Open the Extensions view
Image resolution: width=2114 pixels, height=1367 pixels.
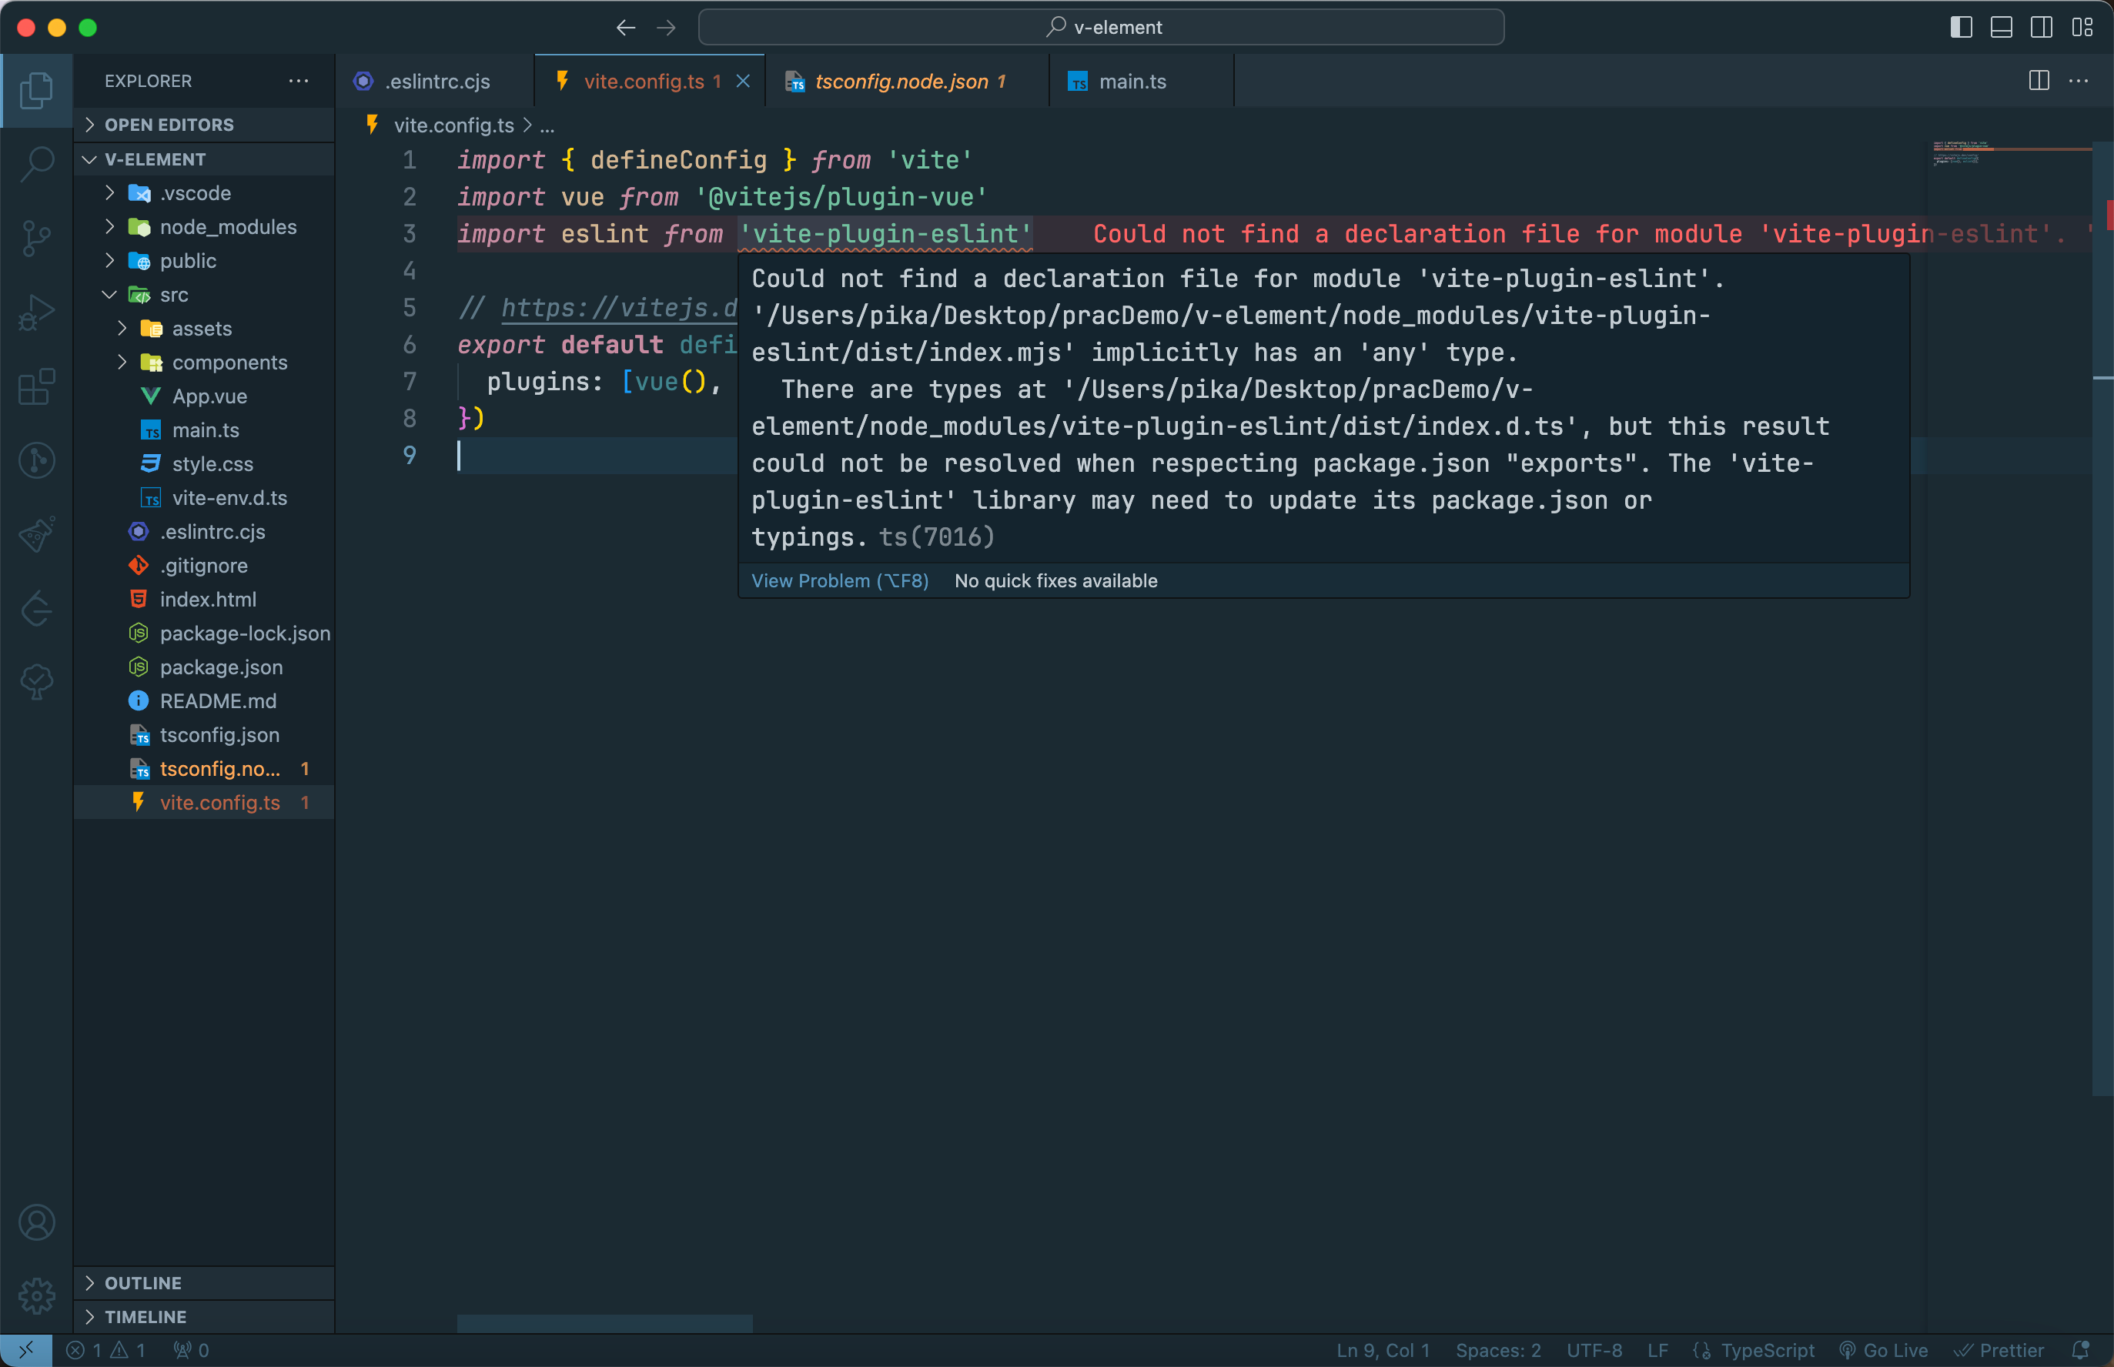36,387
